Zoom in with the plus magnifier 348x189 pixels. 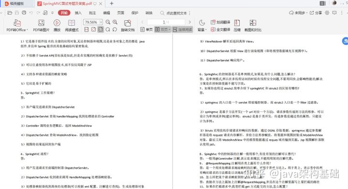(115, 22)
